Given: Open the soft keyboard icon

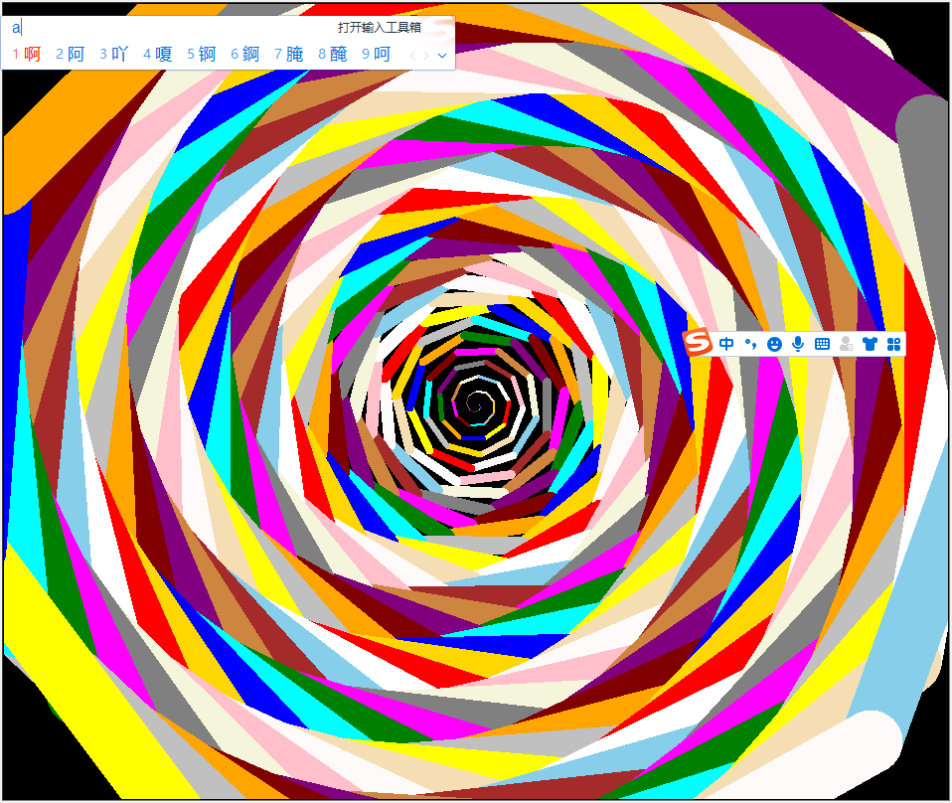Looking at the screenshot, I should point(822,345).
